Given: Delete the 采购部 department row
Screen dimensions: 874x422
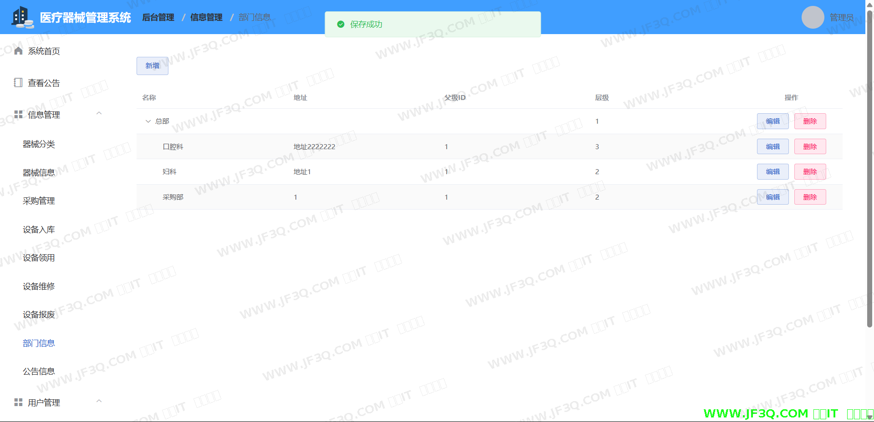Looking at the screenshot, I should click(x=810, y=197).
